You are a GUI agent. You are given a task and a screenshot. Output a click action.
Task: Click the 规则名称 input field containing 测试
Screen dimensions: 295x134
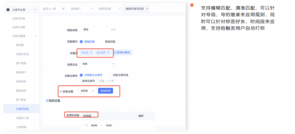99,30
